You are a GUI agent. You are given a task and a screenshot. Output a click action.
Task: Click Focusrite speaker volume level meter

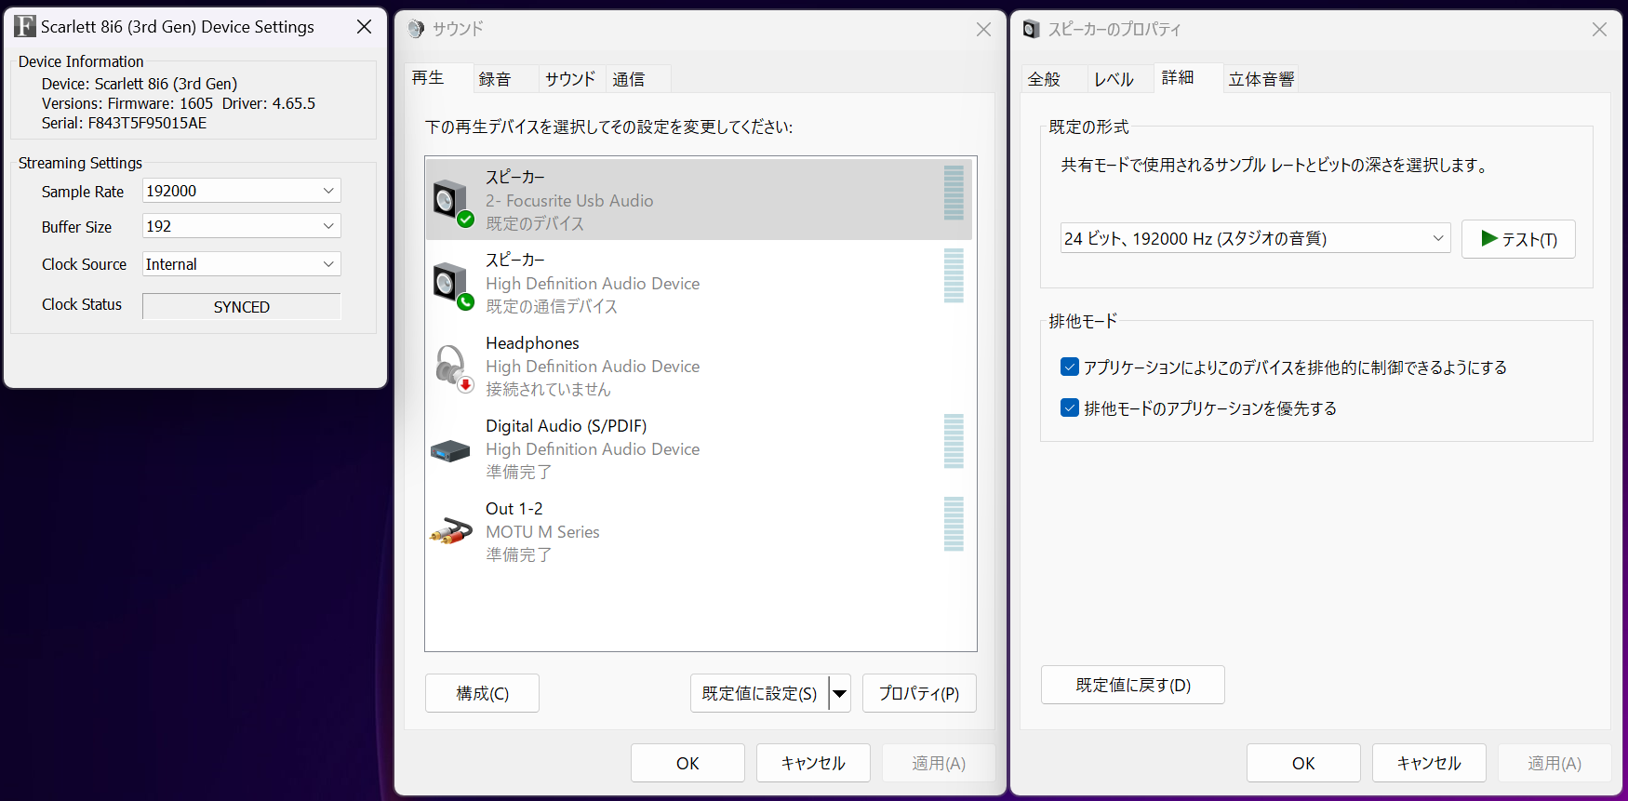(954, 193)
